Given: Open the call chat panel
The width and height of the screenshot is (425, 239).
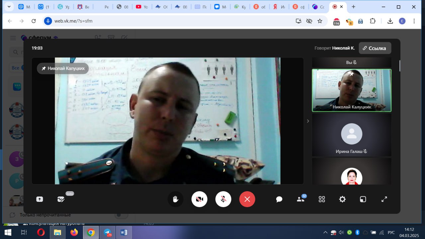Looking at the screenshot, I should pos(279,199).
